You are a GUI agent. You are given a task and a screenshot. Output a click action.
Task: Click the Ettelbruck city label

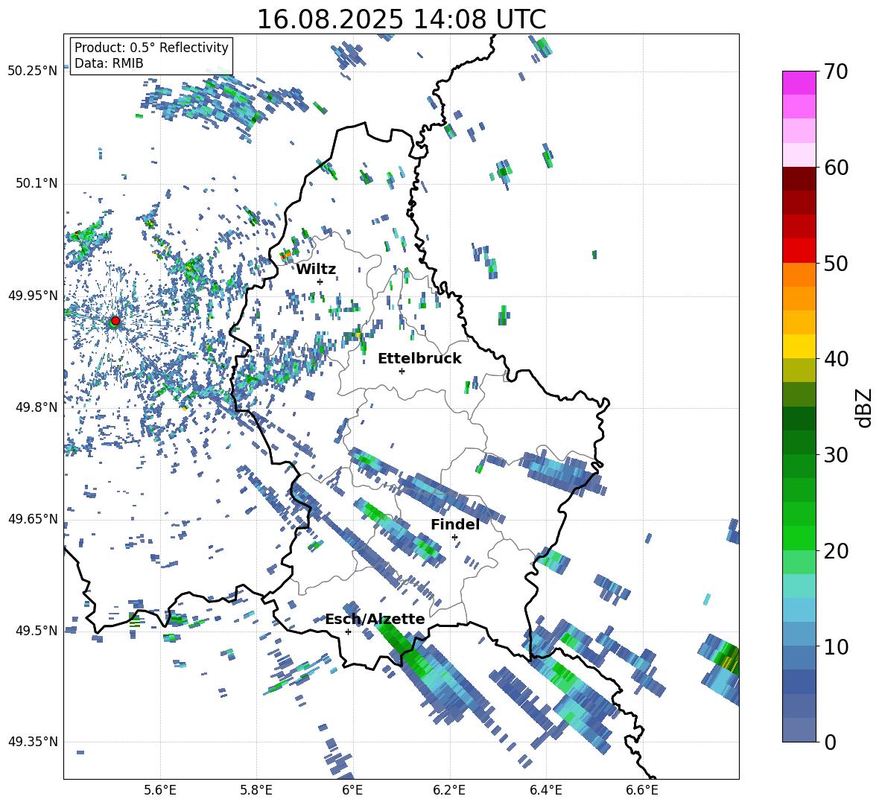pyautogui.click(x=419, y=359)
